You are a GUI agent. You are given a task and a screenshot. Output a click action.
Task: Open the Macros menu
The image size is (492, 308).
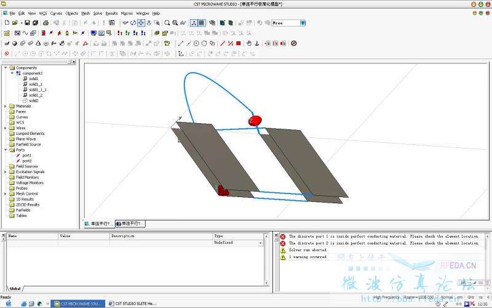pos(127,13)
